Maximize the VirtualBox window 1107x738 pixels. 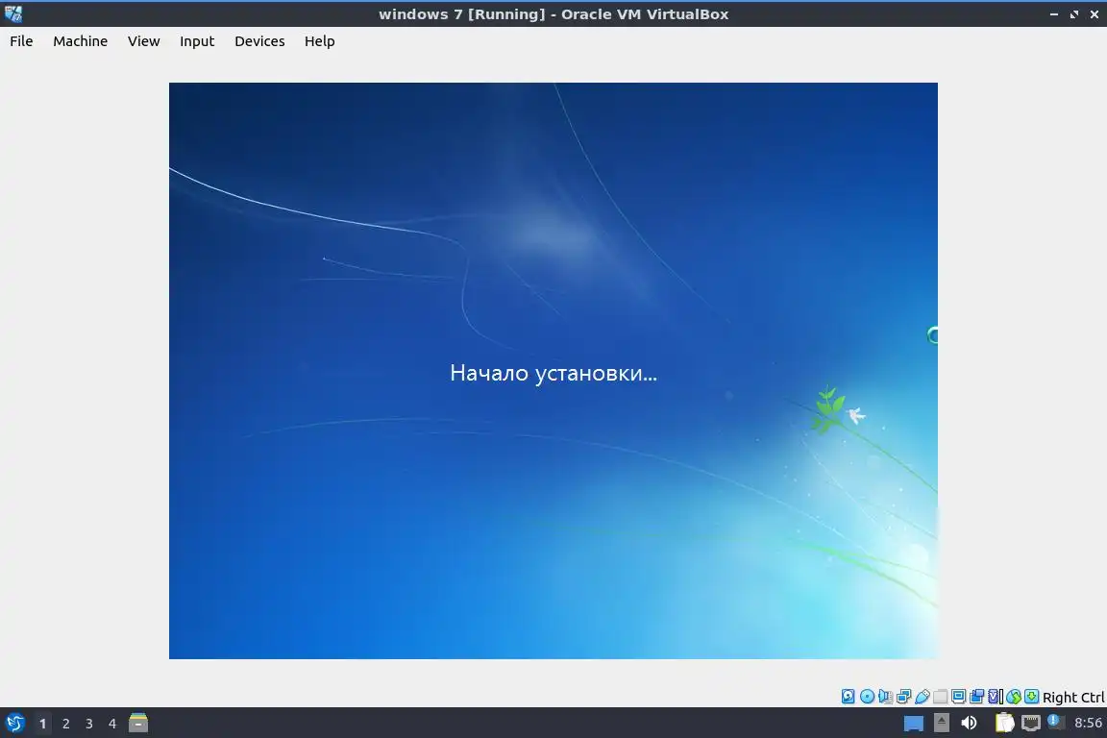[x=1073, y=14]
